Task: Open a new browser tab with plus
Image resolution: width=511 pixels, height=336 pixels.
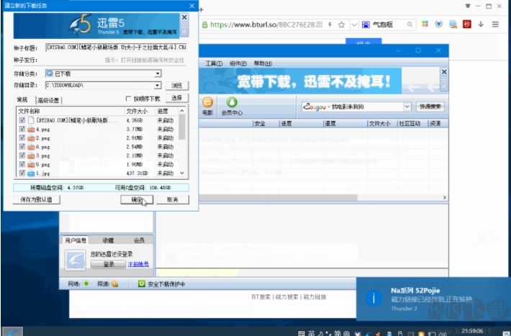Action: pos(201,10)
